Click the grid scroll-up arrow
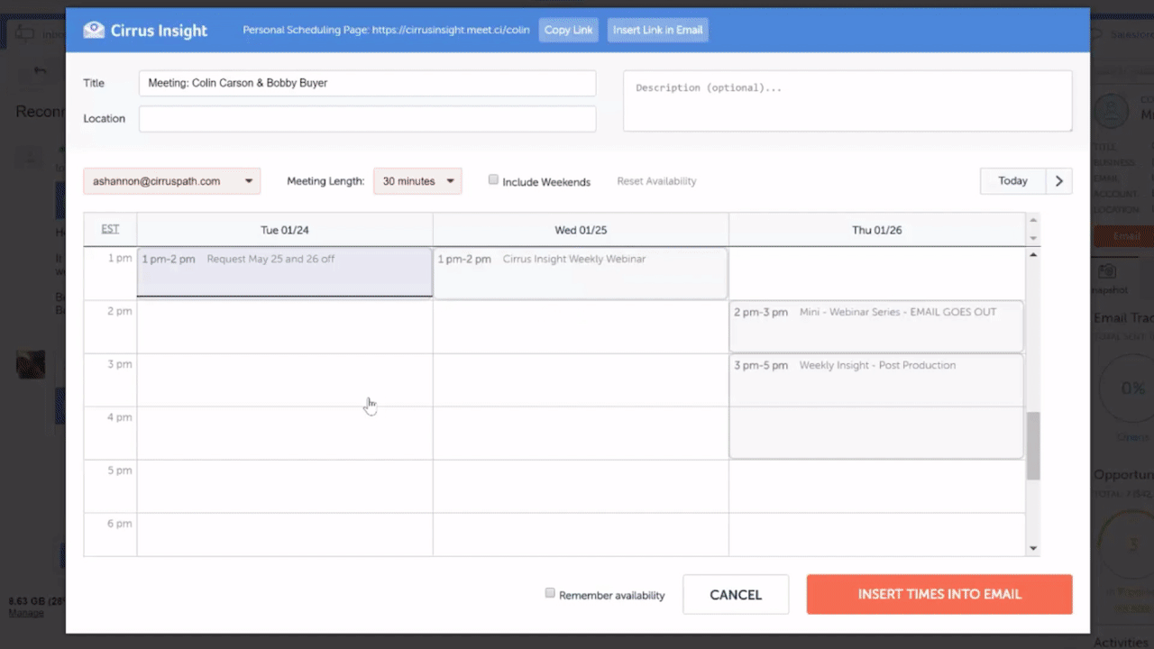This screenshot has height=649, width=1154. (x=1033, y=255)
